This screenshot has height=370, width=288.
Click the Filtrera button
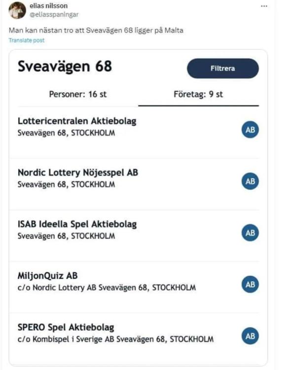click(x=223, y=69)
